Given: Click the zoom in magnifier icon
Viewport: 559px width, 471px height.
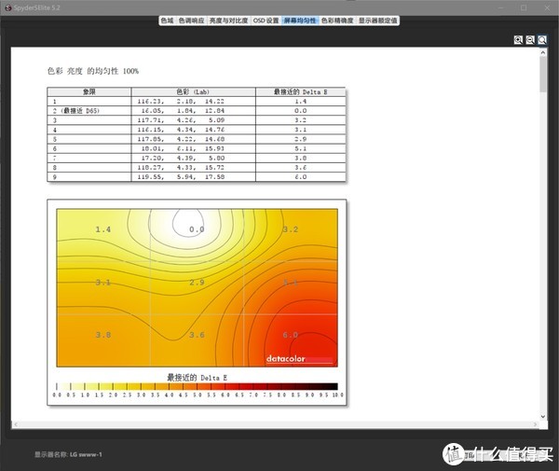Looking at the screenshot, I should point(519,40).
